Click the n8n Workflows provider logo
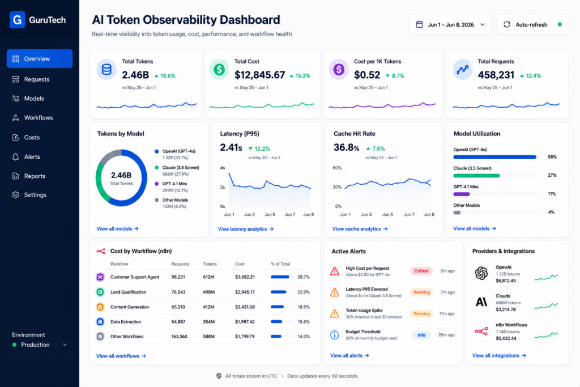The image size is (580, 387). [x=481, y=331]
